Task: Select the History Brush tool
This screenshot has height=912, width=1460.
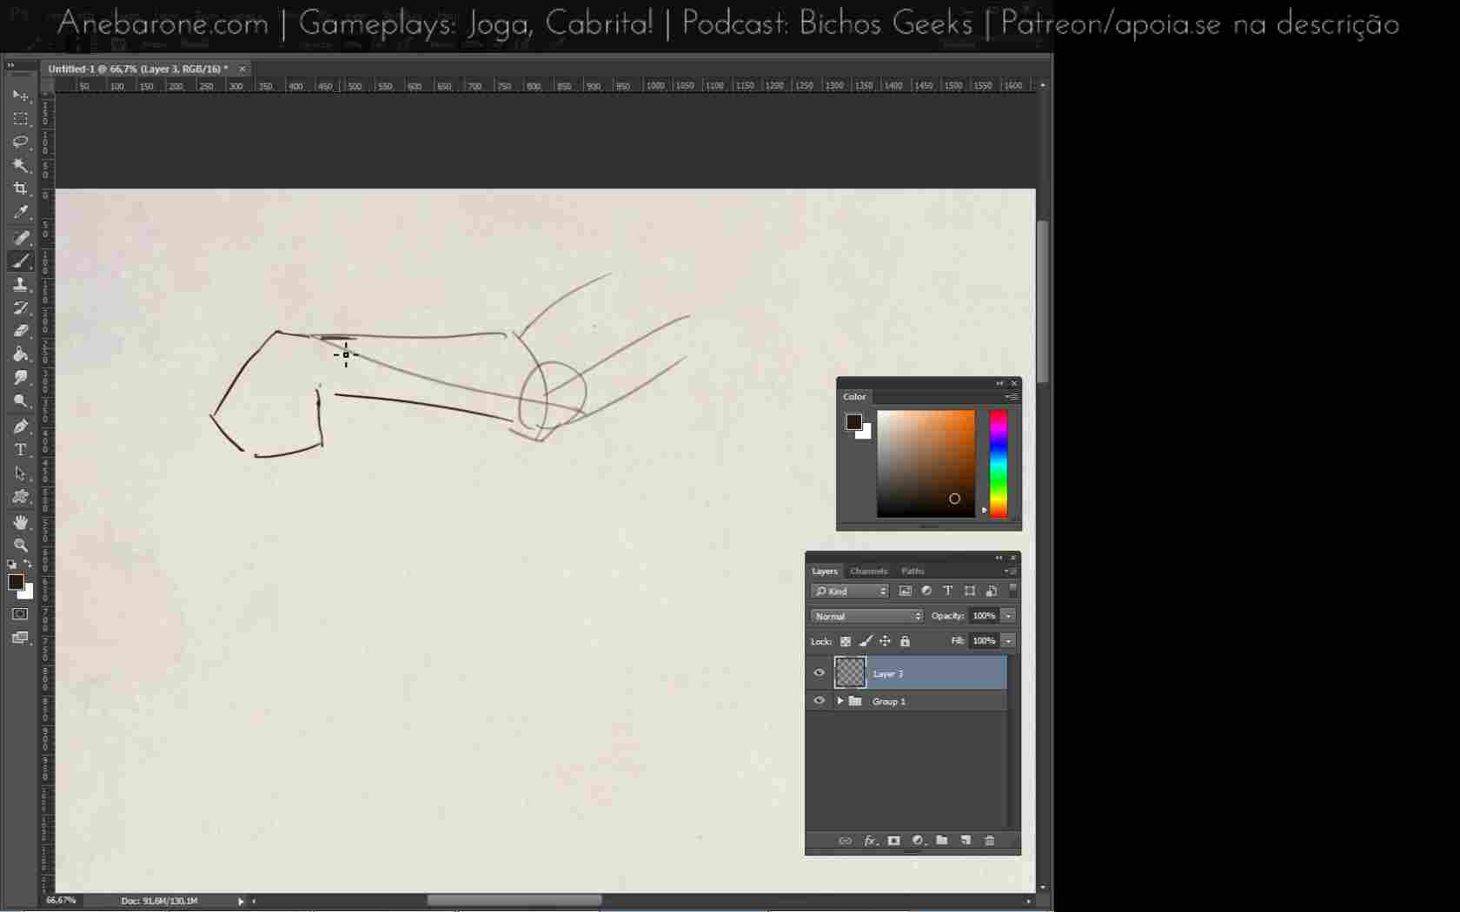Action: click(21, 308)
